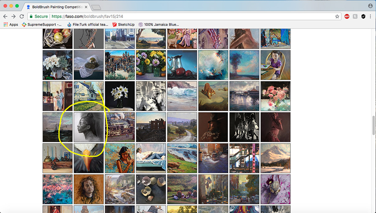Open the crashing ocean waves painting thumbnail
Viewport: 376px width, 213px height.
click(x=182, y=96)
